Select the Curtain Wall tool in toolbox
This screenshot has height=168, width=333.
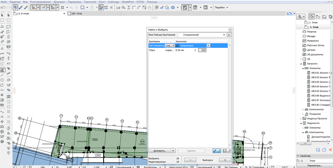tap(9, 47)
